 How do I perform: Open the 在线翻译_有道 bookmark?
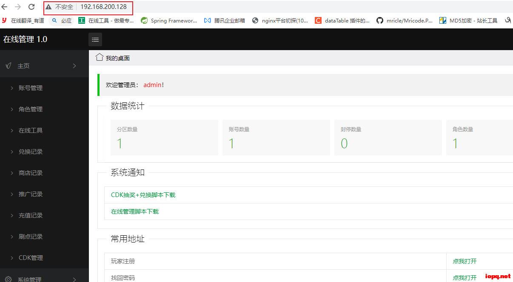click(x=23, y=20)
